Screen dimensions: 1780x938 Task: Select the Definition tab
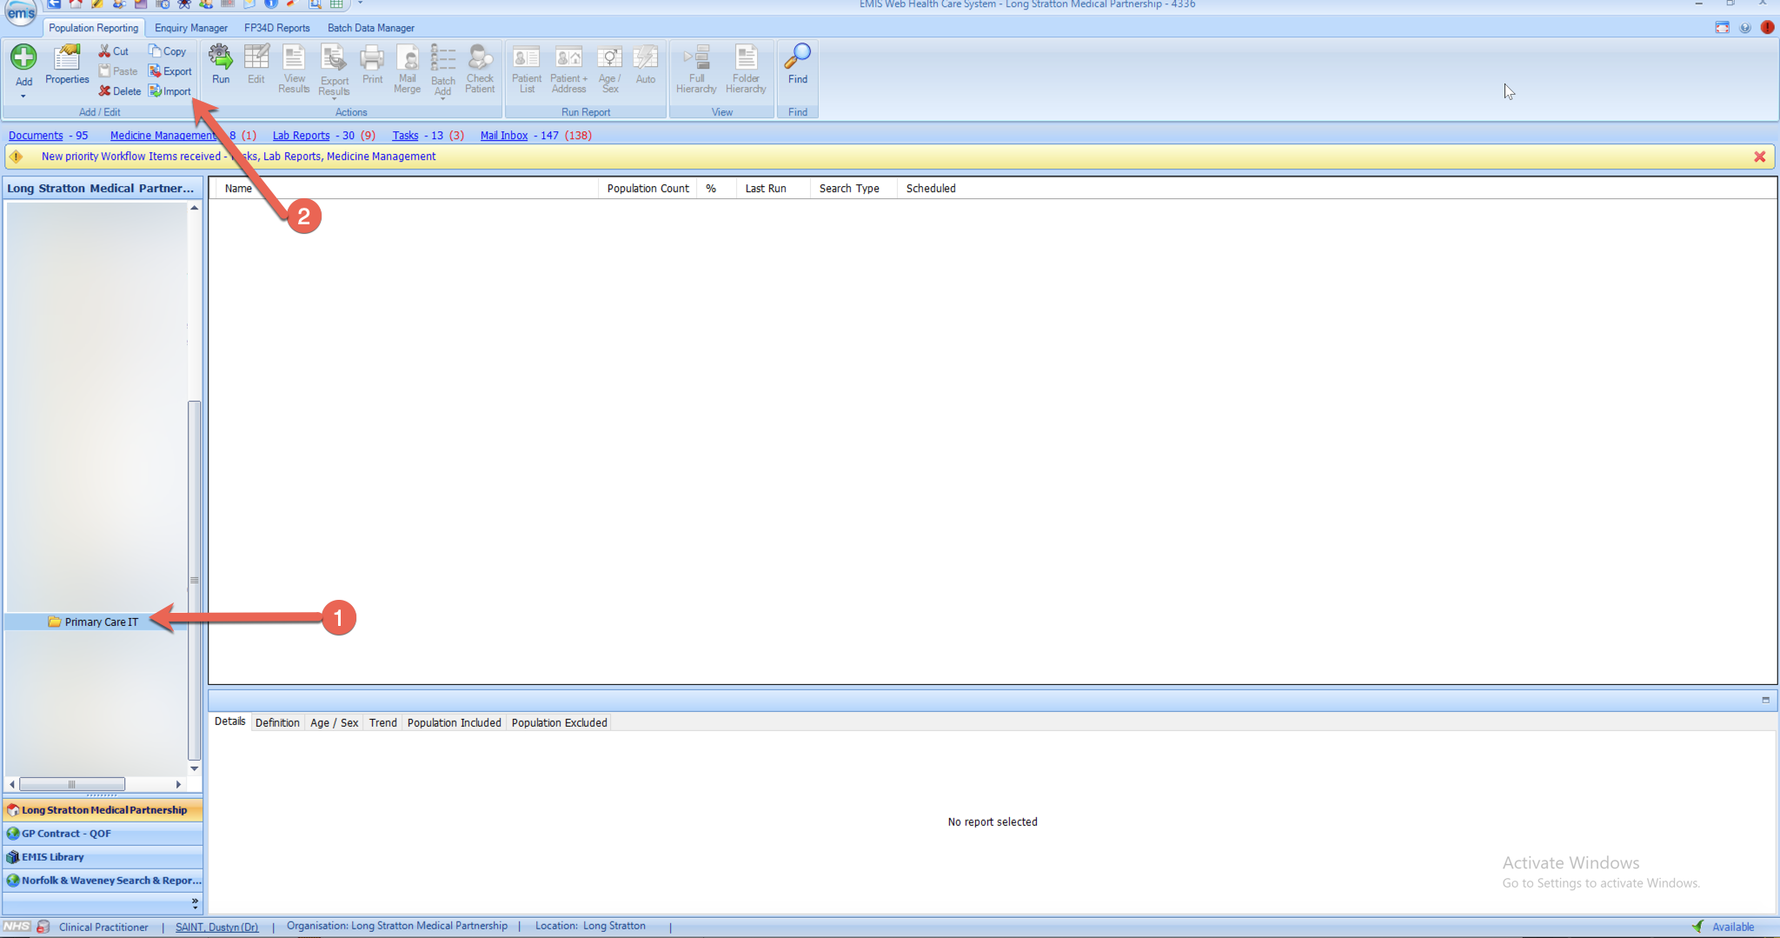[x=277, y=722]
